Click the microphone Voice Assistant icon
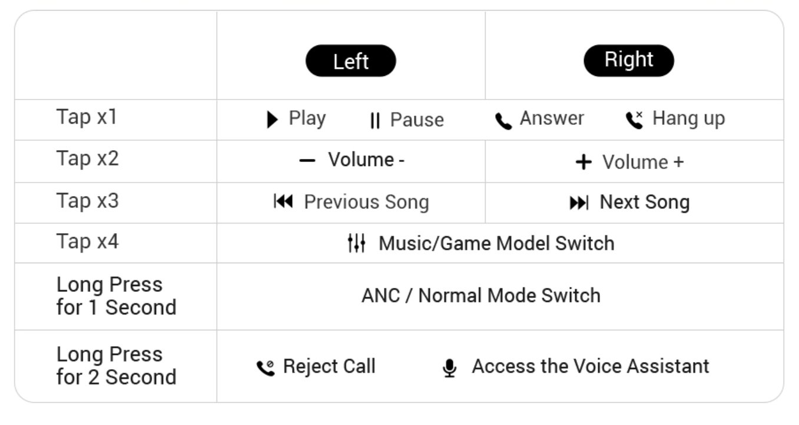Viewport: 799px width, 425px height. 449,368
